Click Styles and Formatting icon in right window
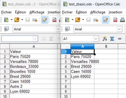The height and width of the screenshot is (98, 126). coord(68,29)
